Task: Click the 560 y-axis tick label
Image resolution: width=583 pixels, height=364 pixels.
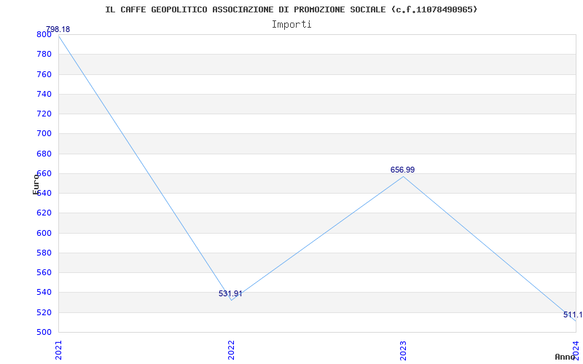Action: pyautogui.click(x=44, y=272)
